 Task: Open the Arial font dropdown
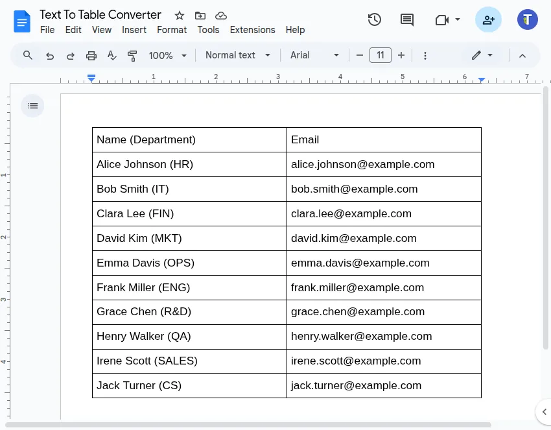[314, 55]
